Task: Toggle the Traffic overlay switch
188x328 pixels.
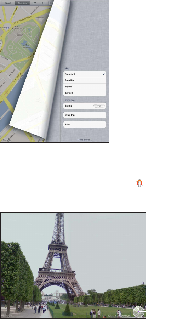Action: click(x=99, y=106)
